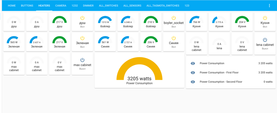Viewport: 277px width, 113px height.
Task: Click the Кухня power icon
Action: pyautogui.click(x=265, y=18)
